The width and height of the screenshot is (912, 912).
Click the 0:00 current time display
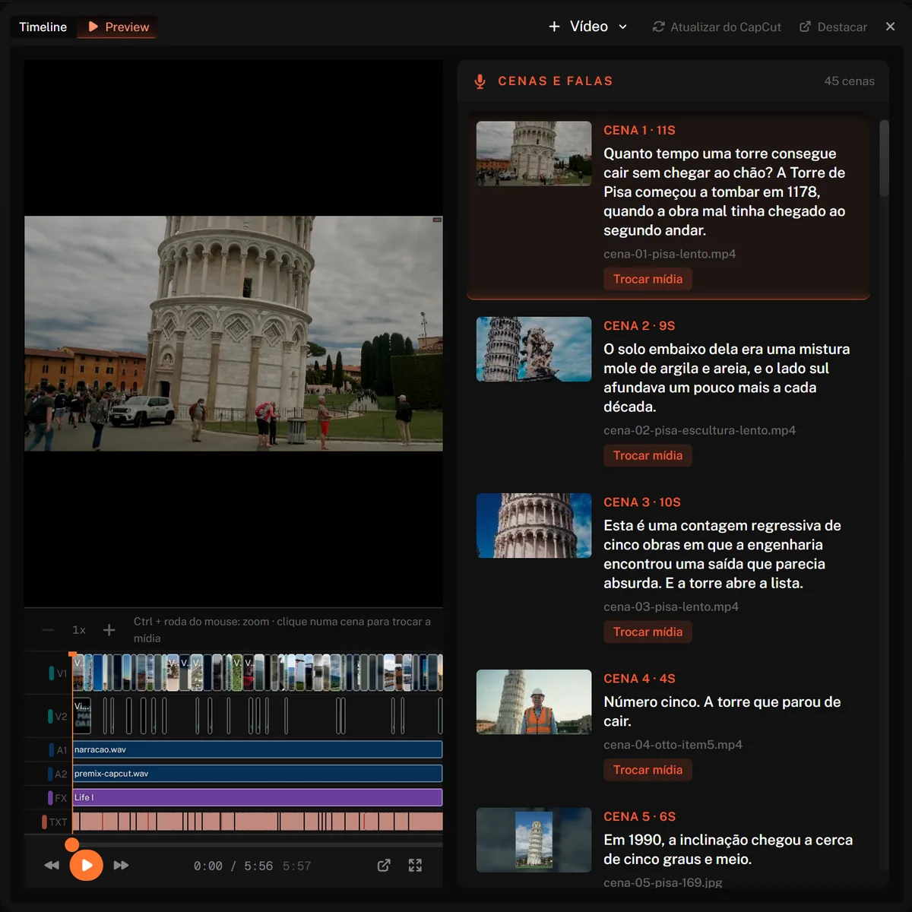(208, 866)
